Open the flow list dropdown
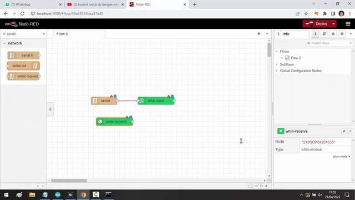 (x=267, y=34)
